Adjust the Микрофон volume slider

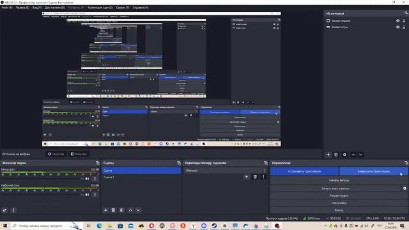click(x=43, y=179)
